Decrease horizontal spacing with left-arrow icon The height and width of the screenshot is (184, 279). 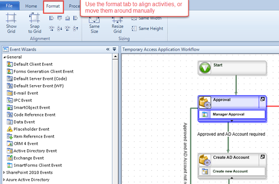pos(68,28)
